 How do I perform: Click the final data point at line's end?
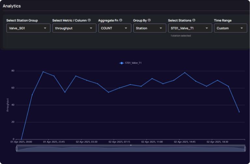[239, 112]
